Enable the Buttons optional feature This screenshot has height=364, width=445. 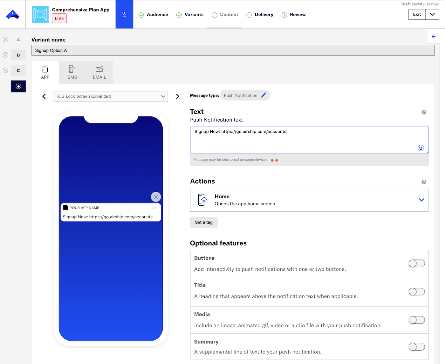click(x=417, y=263)
